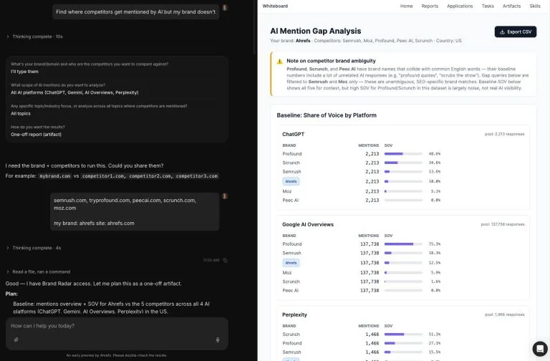Click 'Peec AI' row in ChatGPT table
This screenshot has height=361, width=550.
(403, 201)
